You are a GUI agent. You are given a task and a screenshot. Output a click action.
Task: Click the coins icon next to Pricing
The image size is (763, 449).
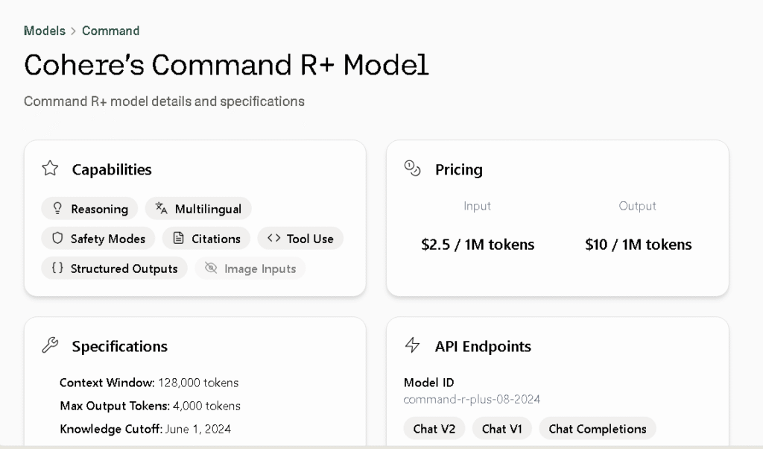point(412,169)
